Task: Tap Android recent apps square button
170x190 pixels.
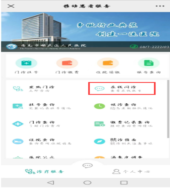Action: pyautogui.click(x=124, y=182)
